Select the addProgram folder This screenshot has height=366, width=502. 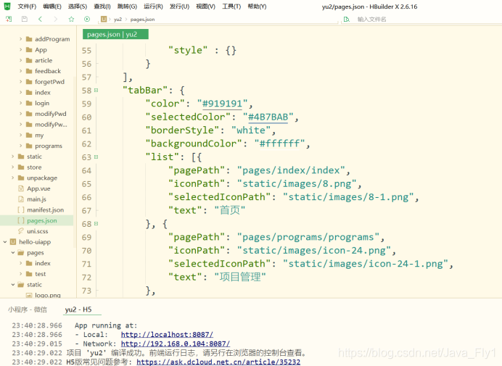click(x=52, y=39)
